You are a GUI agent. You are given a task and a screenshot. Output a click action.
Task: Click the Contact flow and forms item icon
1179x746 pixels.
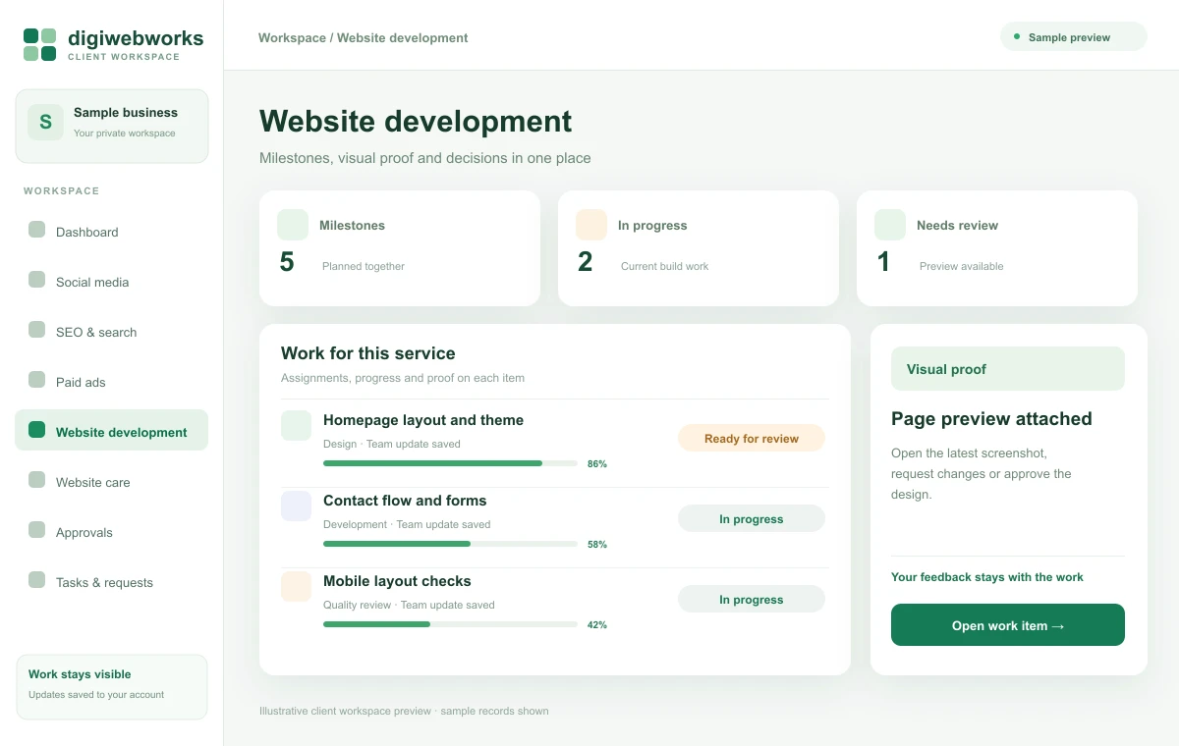(x=296, y=506)
